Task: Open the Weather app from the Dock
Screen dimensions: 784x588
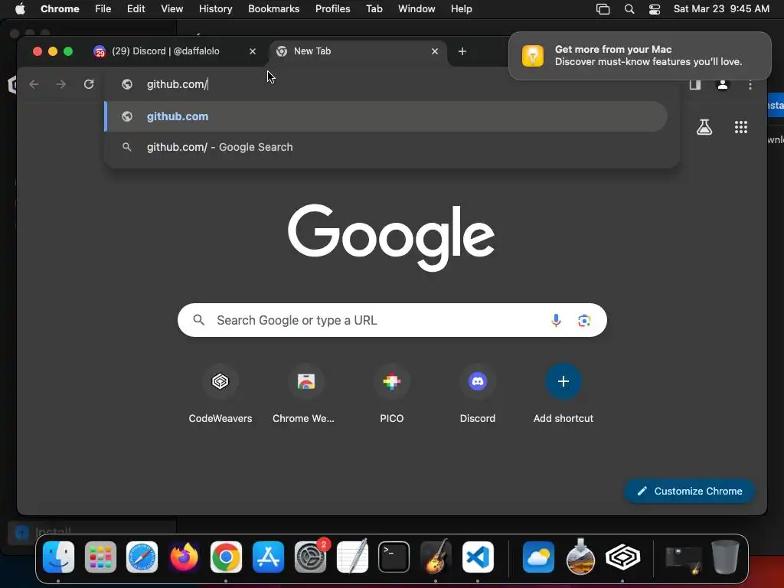Action: click(x=538, y=557)
